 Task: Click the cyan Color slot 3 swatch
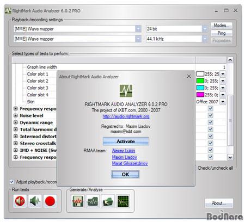200,88
